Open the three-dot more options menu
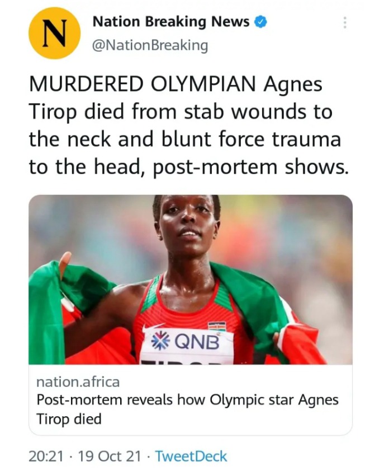Image resolution: width=365 pixels, height=475 pixels. point(344,23)
